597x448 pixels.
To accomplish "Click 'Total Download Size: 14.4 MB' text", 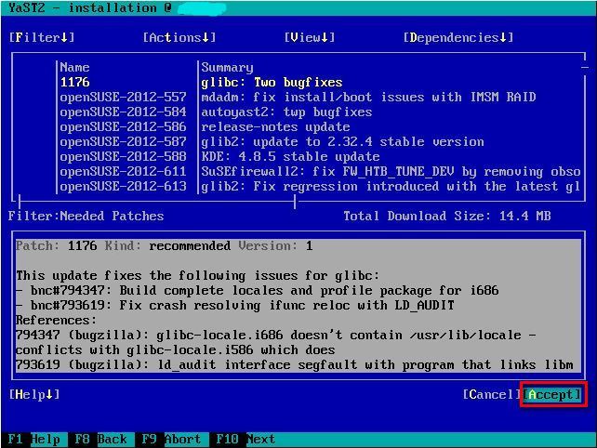I will (447, 216).
